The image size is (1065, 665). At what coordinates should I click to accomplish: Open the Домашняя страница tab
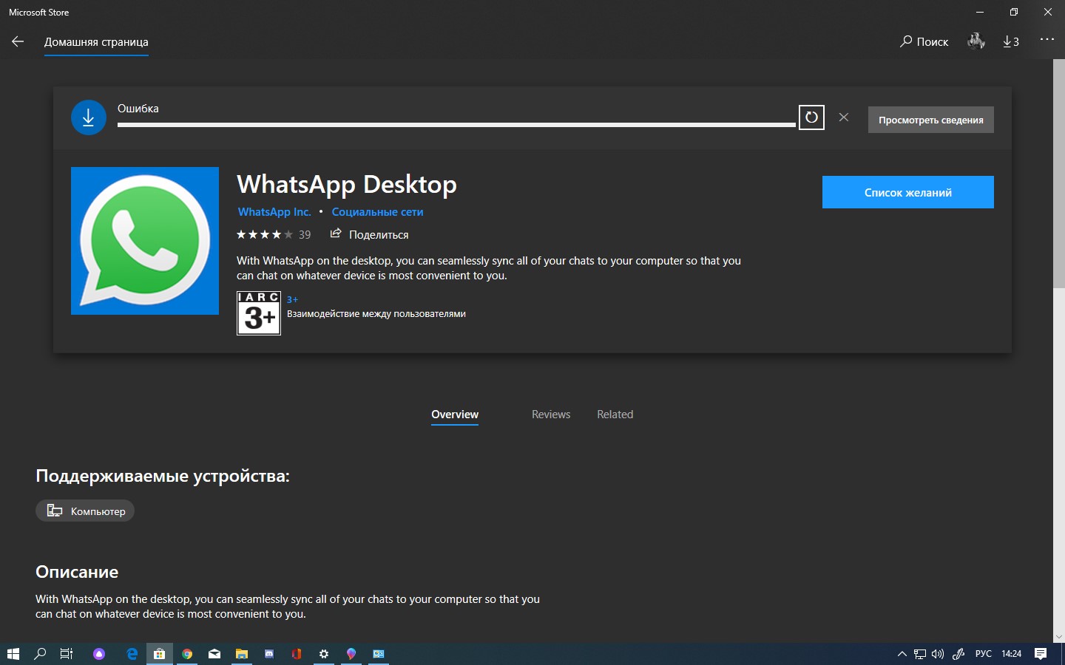click(x=96, y=42)
